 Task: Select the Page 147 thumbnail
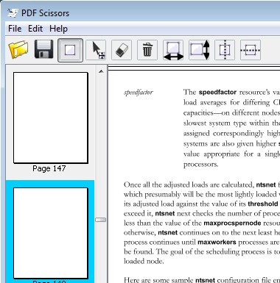pyautogui.click(x=51, y=118)
